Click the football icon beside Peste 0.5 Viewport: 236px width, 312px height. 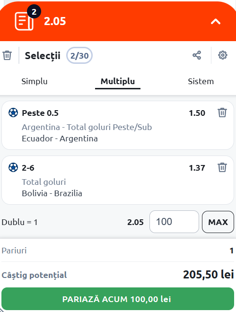[x=13, y=113]
